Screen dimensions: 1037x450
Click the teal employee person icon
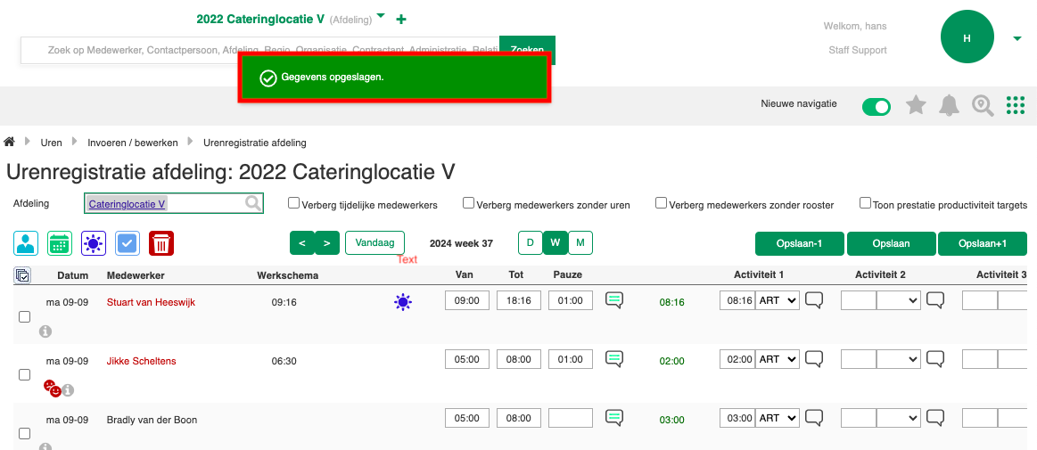[x=26, y=243]
